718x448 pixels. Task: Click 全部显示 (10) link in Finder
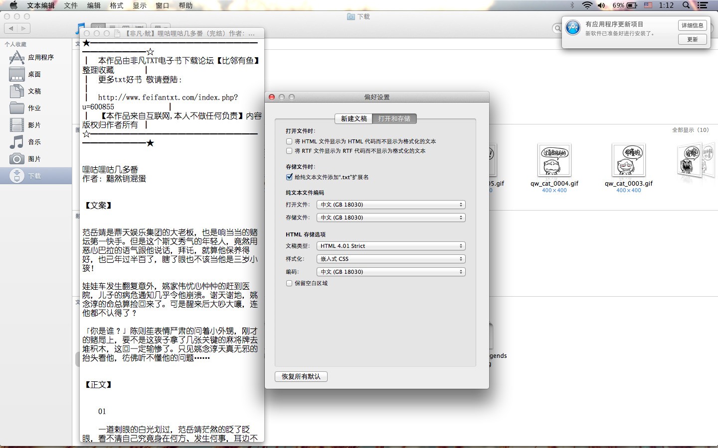pos(690,130)
